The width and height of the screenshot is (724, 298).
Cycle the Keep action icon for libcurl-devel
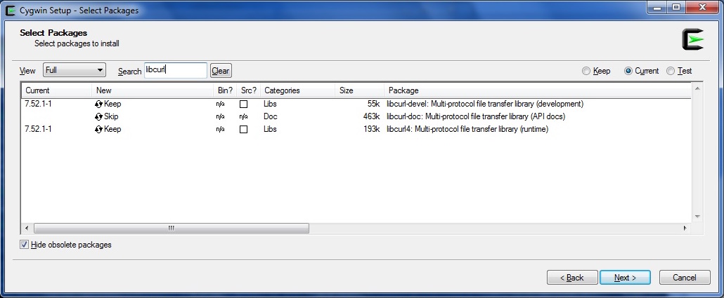coord(98,104)
